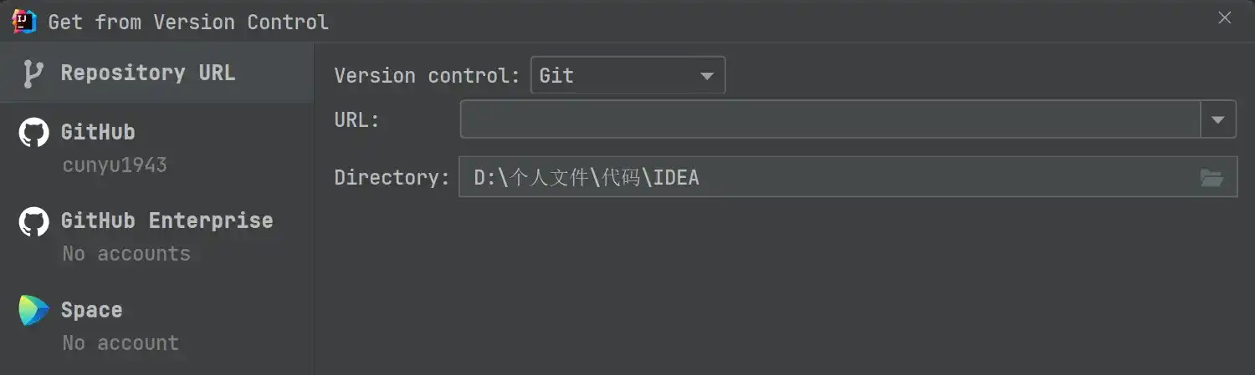Click "No accounts" under GitHub Enterprise
1255x375 pixels.
[x=126, y=253]
